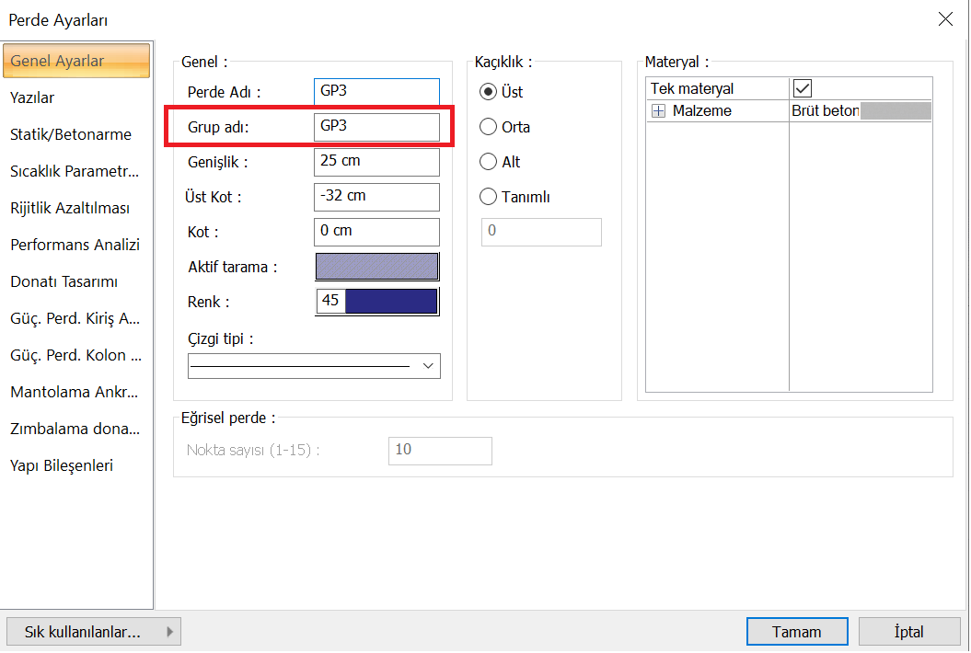Close the Perde Ayarları dialog
The width and height of the screenshot is (971, 653).
pos(945,19)
